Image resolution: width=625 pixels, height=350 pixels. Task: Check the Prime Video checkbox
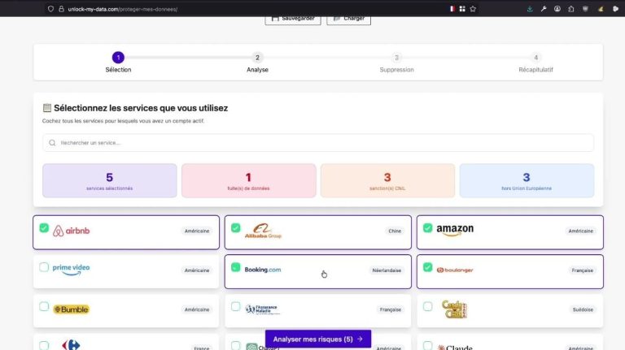[44, 267]
